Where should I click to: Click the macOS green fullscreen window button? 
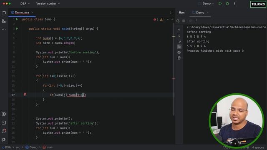point(10,4)
